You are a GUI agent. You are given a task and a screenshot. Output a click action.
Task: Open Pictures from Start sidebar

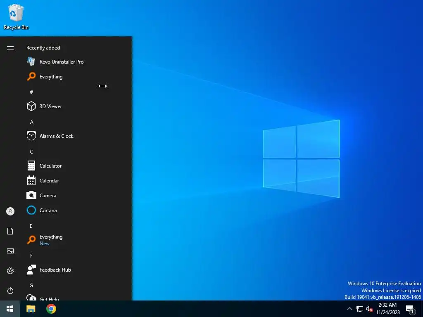pos(10,251)
